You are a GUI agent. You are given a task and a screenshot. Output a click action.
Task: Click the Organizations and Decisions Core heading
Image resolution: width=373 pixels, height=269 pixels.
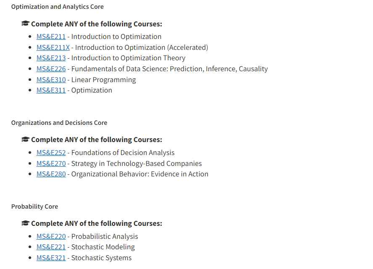point(59,123)
